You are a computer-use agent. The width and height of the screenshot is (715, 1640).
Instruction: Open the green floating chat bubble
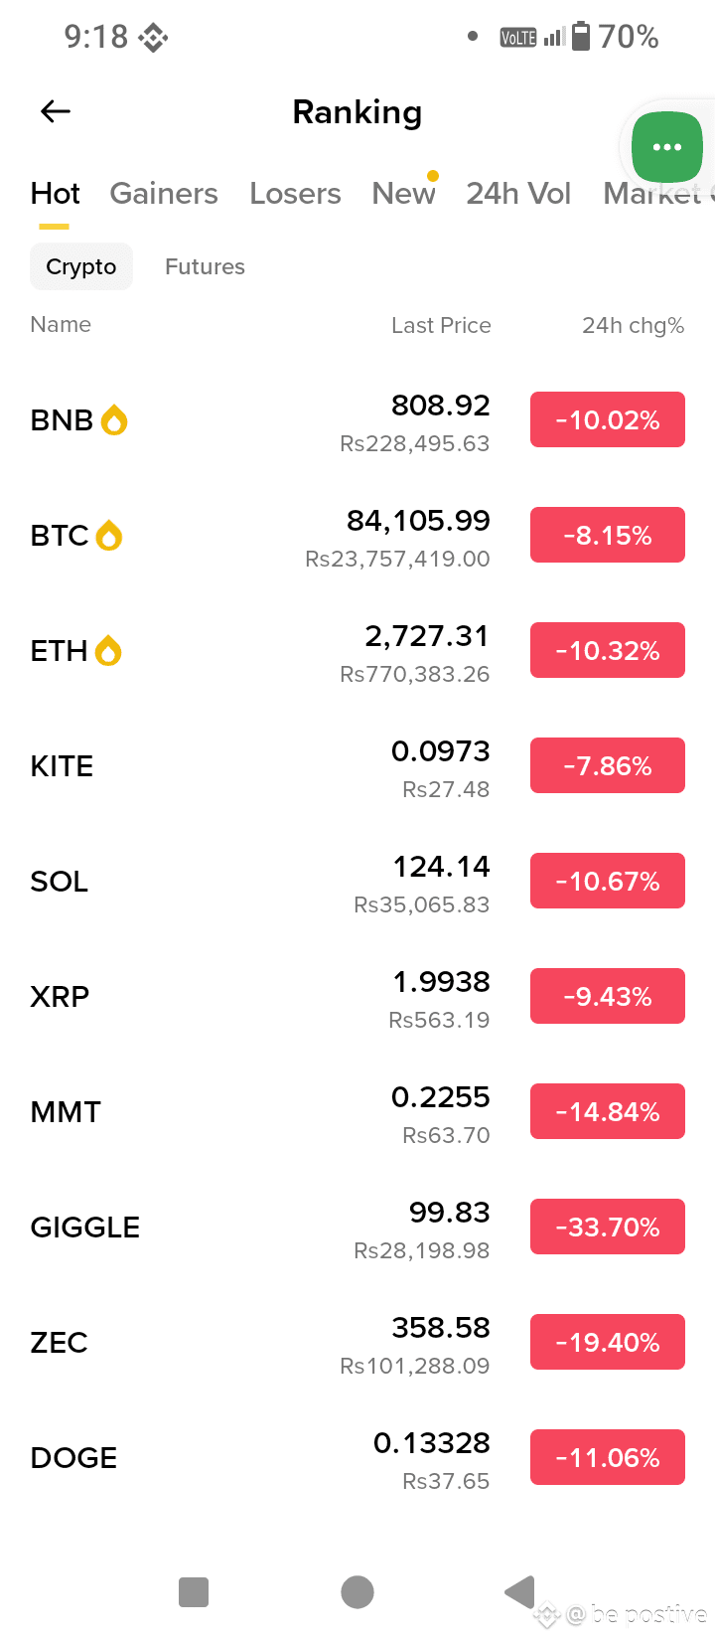click(x=666, y=147)
